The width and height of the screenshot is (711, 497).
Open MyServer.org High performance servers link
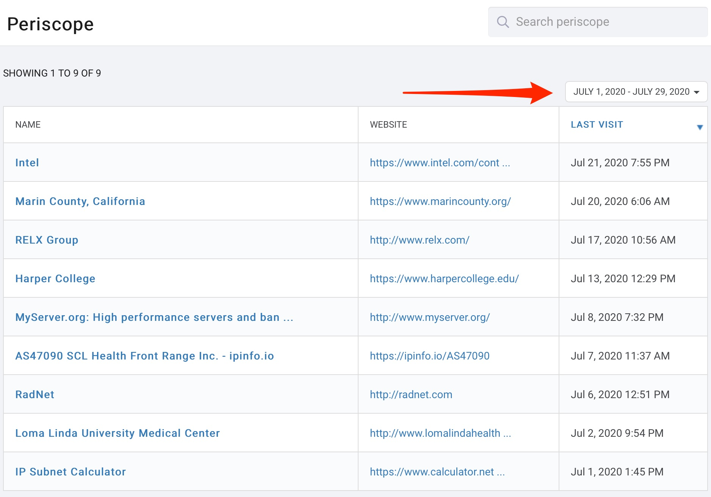point(154,317)
